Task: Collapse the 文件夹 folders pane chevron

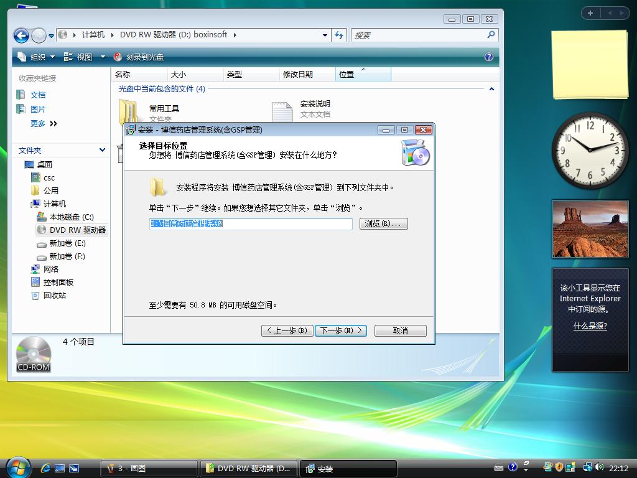Action: pos(102,150)
